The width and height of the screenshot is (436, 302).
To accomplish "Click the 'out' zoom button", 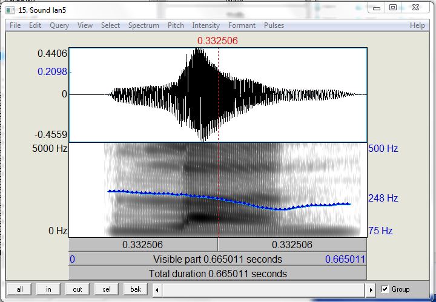I will [x=78, y=289].
